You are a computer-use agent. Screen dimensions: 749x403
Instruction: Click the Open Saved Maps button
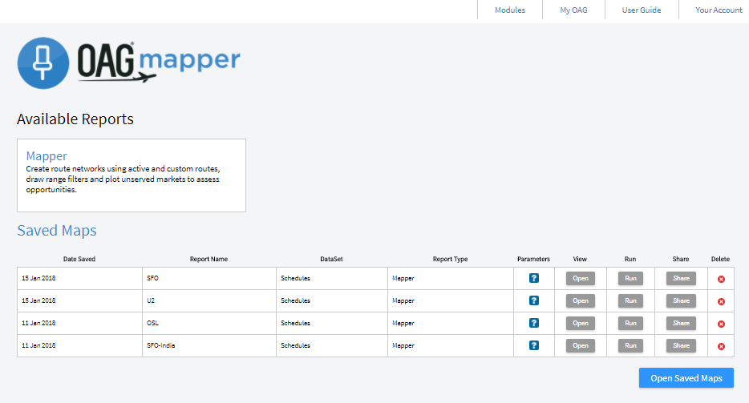tap(686, 377)
